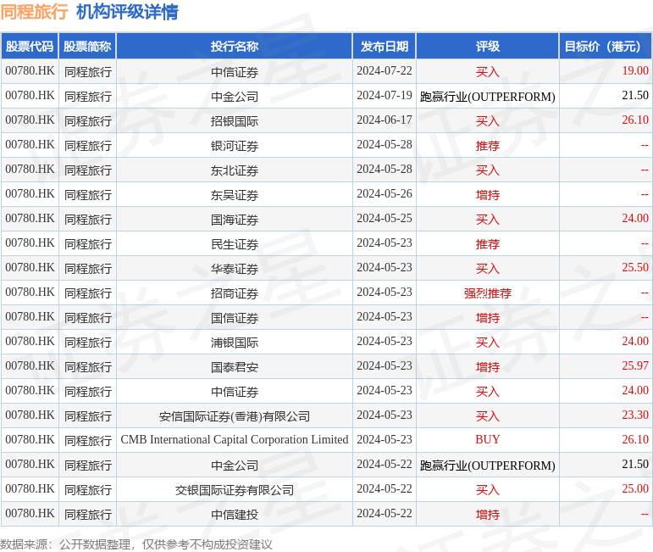Viewport: 653px width, 552px height.
Task: Click 跑赢行业(OUTPERFORM) dated 2024-05-22
Action: 488,466
